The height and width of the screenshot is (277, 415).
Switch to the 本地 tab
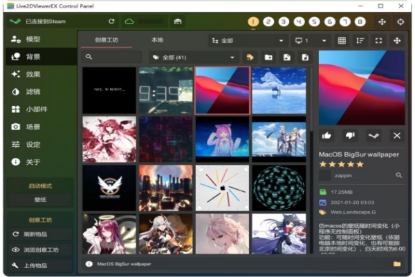[x=157, y=40]
